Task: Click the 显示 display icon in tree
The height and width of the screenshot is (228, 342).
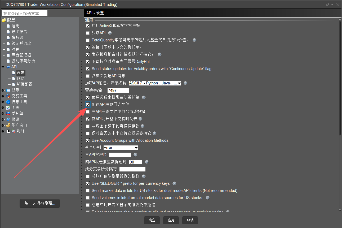Action: tap(8, 90)
